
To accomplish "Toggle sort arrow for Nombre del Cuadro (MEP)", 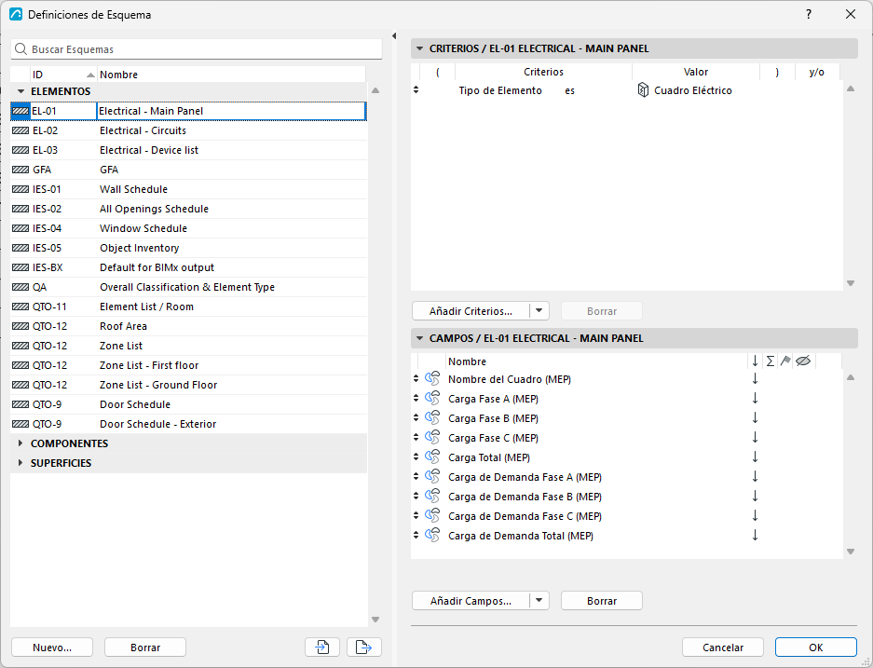I will pyautogui.click(x=755, y=379).
